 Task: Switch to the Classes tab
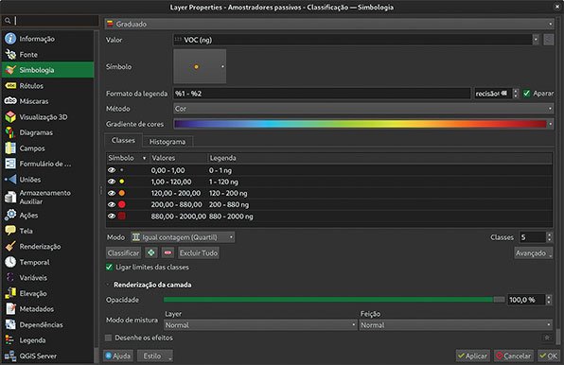(123, 141)
